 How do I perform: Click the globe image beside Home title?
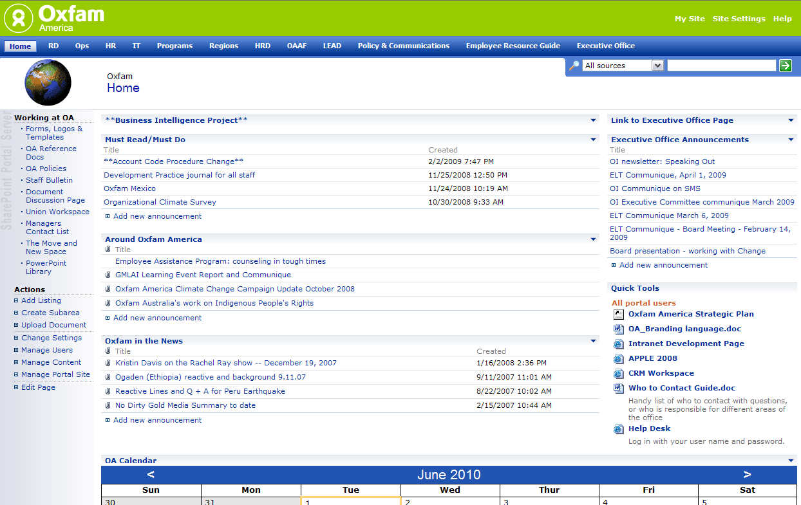point(48,83)
